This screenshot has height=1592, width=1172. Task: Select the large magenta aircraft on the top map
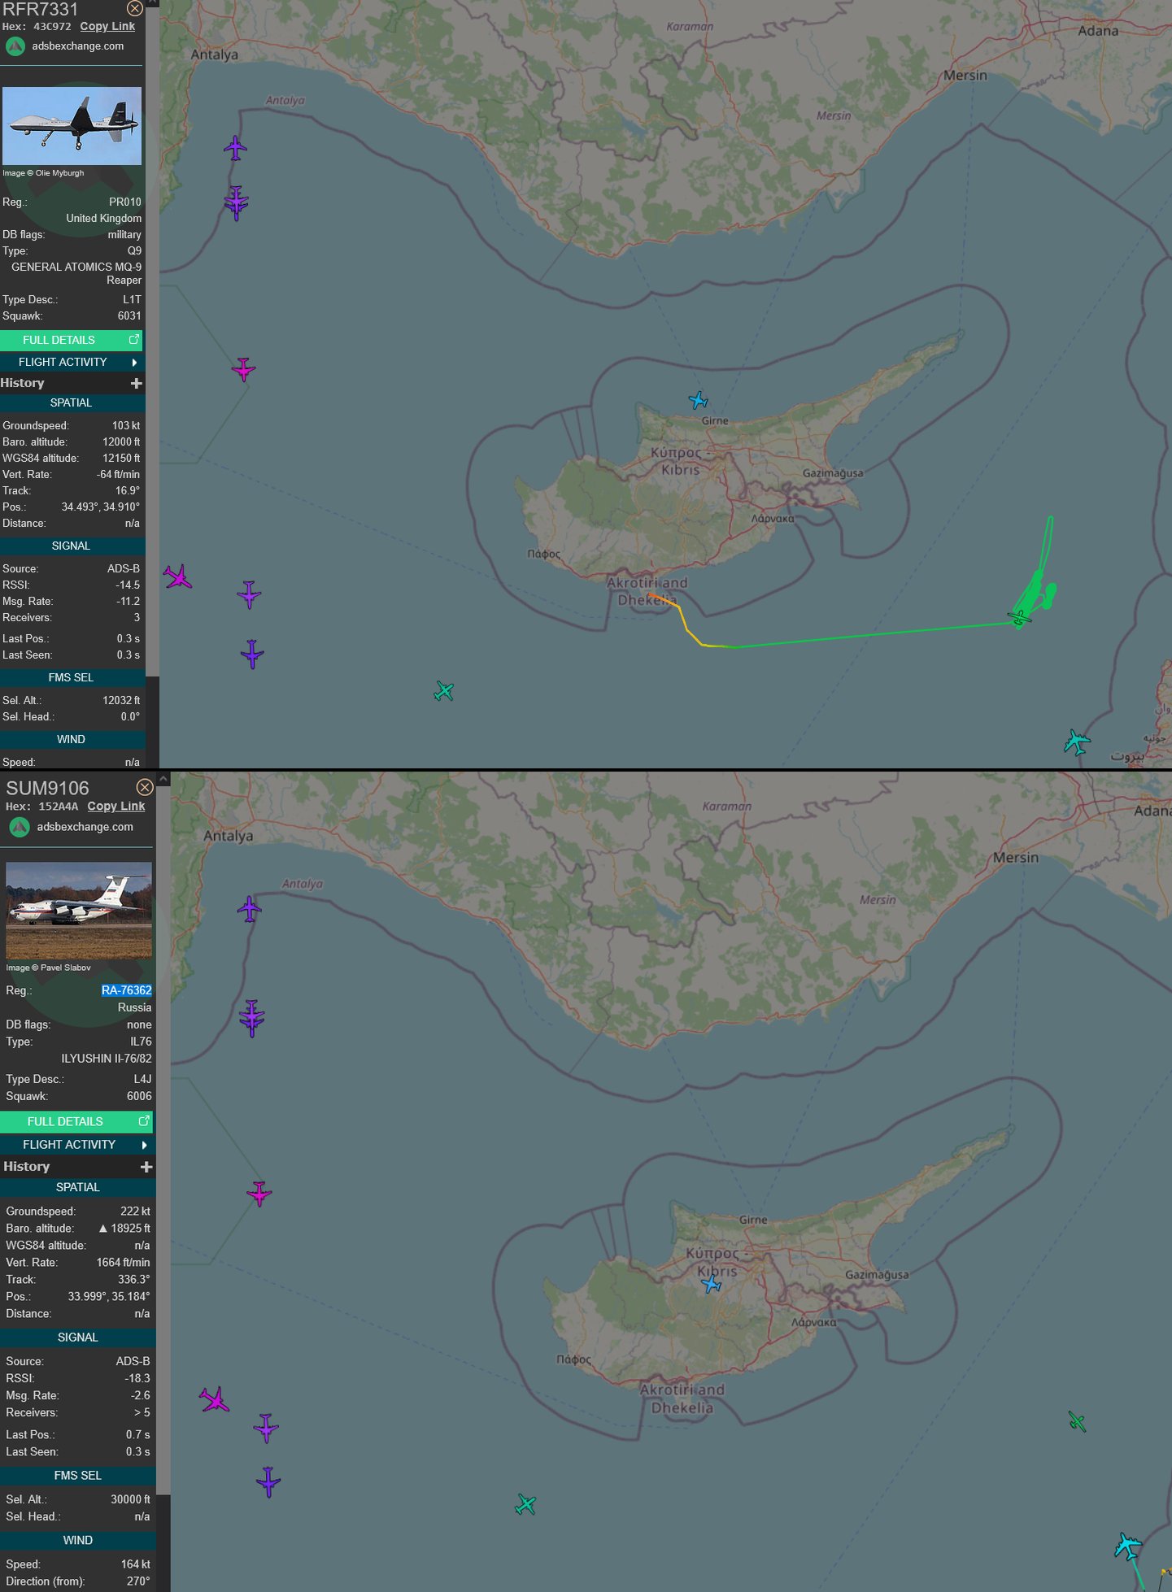(177, 576)
